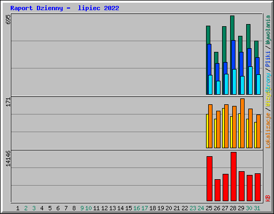Image resolution: width=274 pixels, height=214 pixels.
Task: Click the blue files bar for day 31
Action: 257,66
